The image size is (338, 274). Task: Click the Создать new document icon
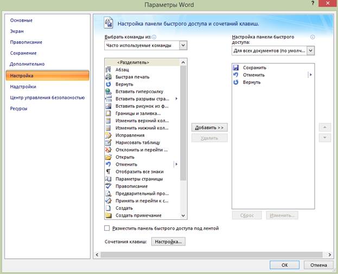108,208
